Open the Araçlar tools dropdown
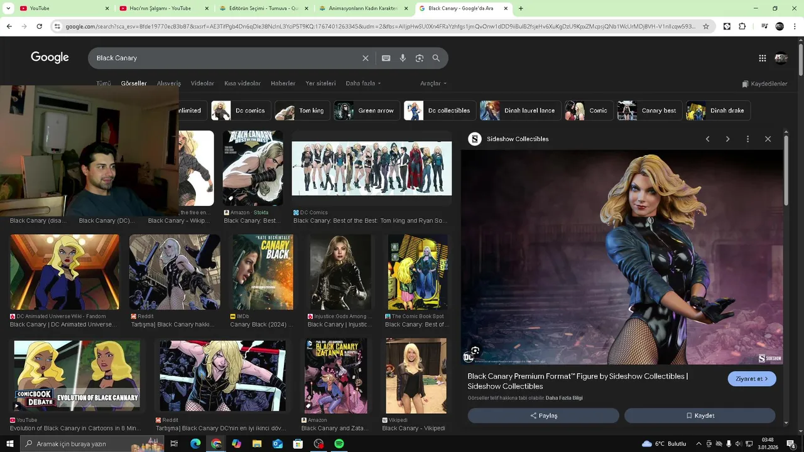 433,83
